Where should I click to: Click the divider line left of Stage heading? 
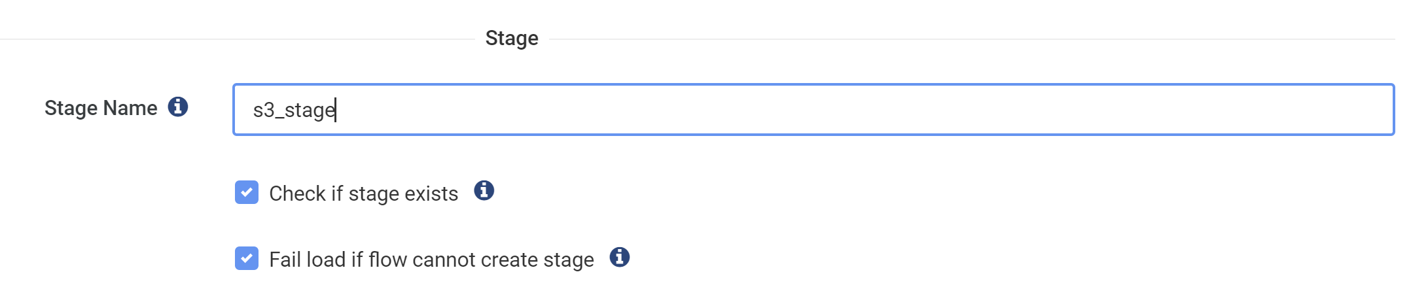[x=236, y=39]
